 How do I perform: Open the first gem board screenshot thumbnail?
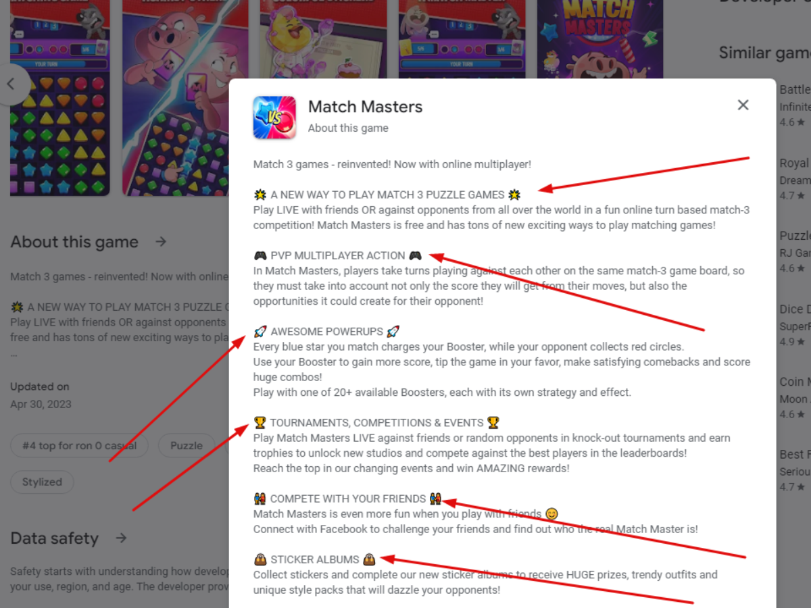click(59, 98)
